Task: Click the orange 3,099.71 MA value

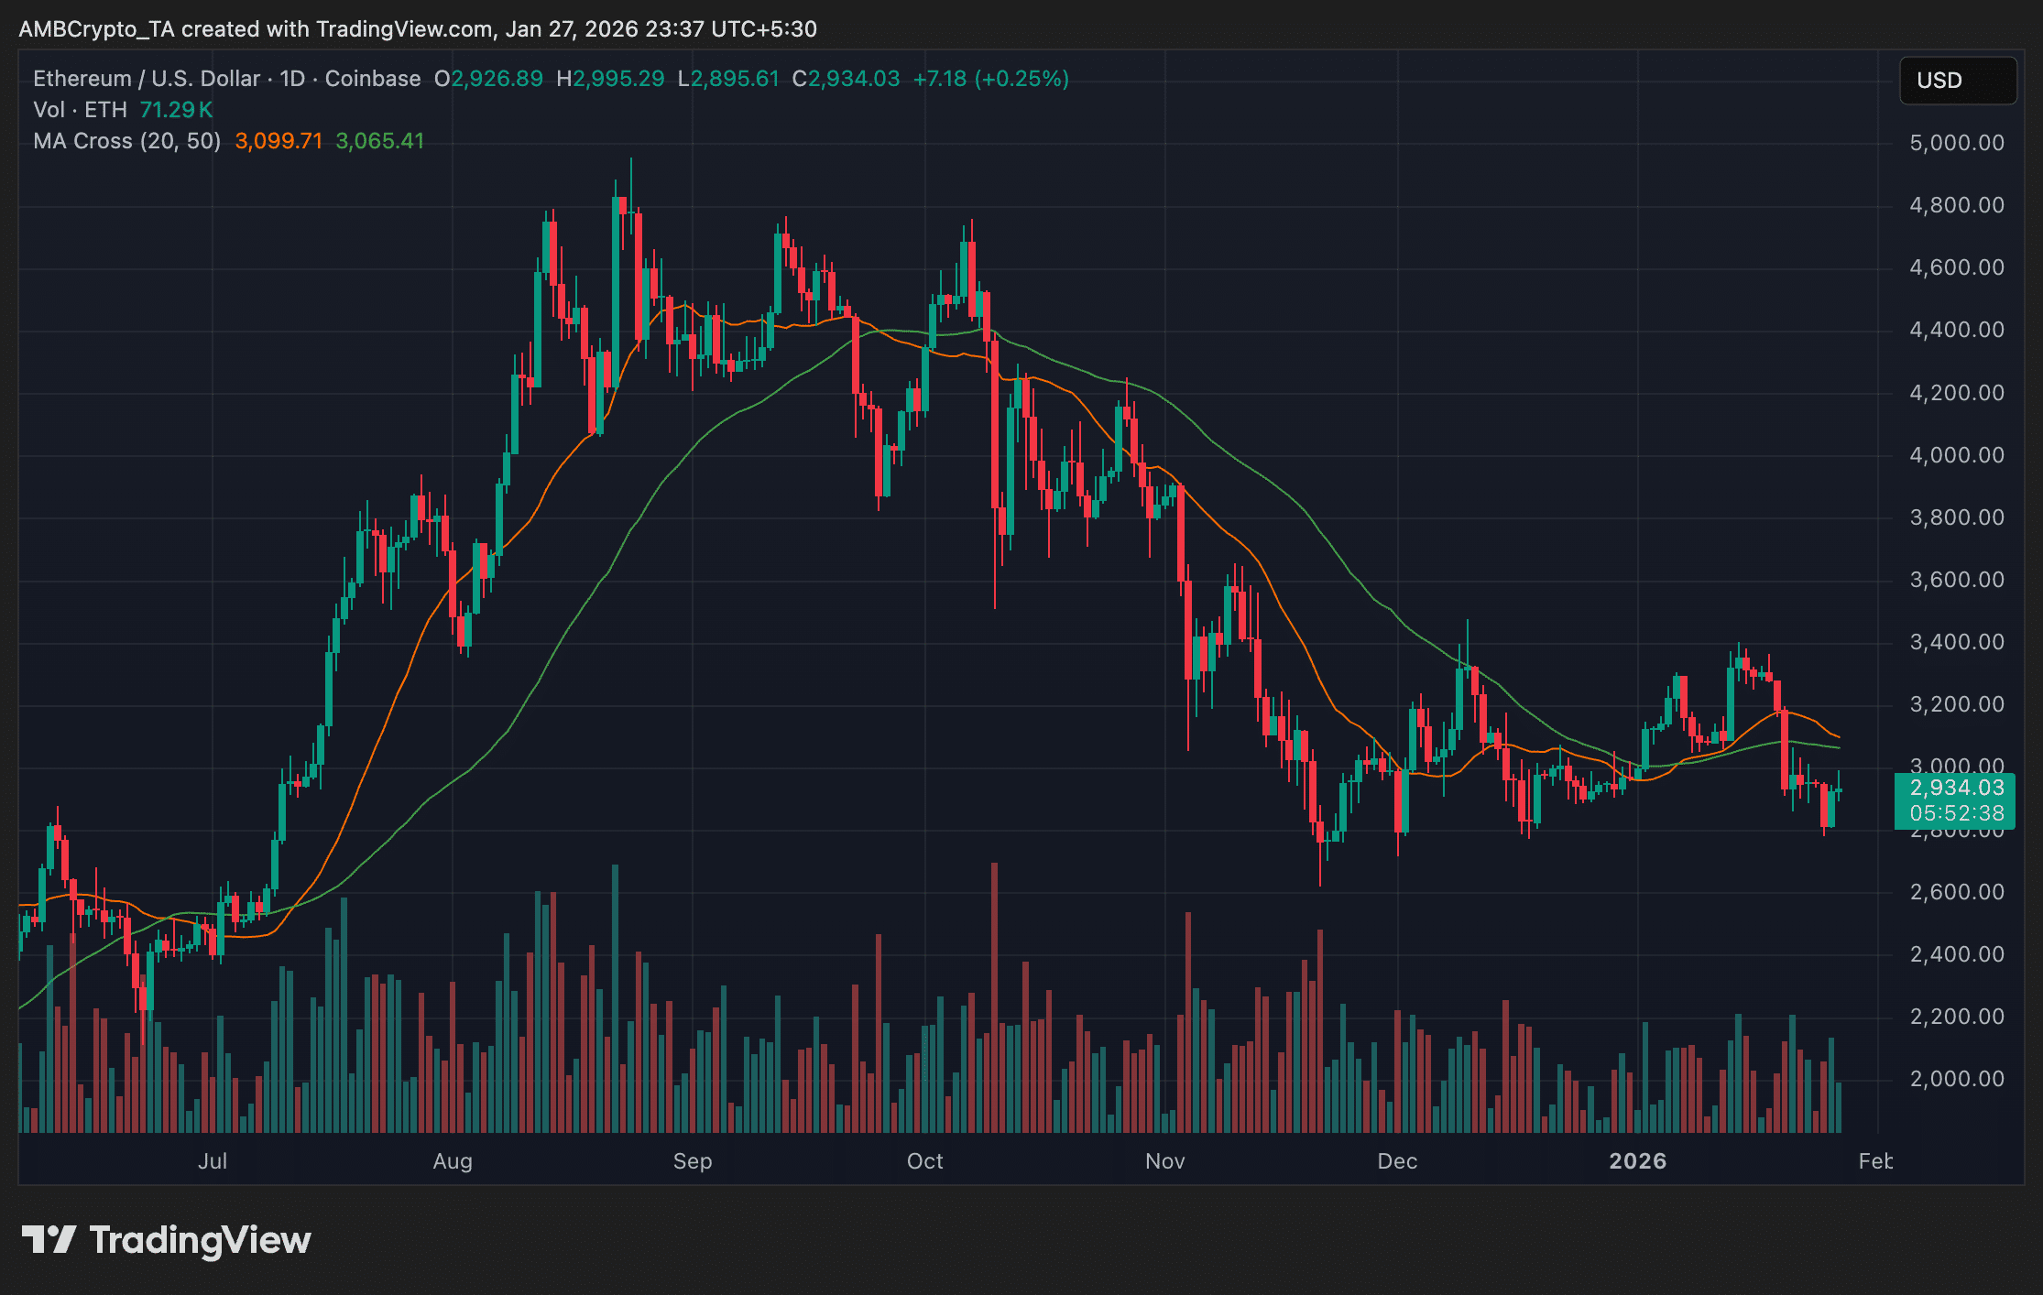Action: (279, 141)
